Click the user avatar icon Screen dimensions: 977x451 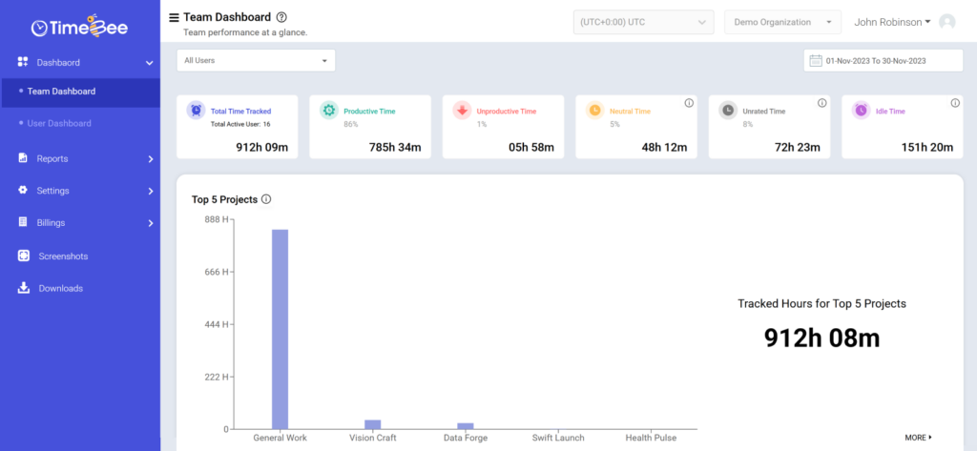947,22
